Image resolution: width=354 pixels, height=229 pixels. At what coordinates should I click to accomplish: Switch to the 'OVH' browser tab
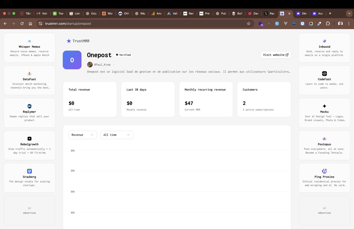pyautogui.click(x=124, y=14)
